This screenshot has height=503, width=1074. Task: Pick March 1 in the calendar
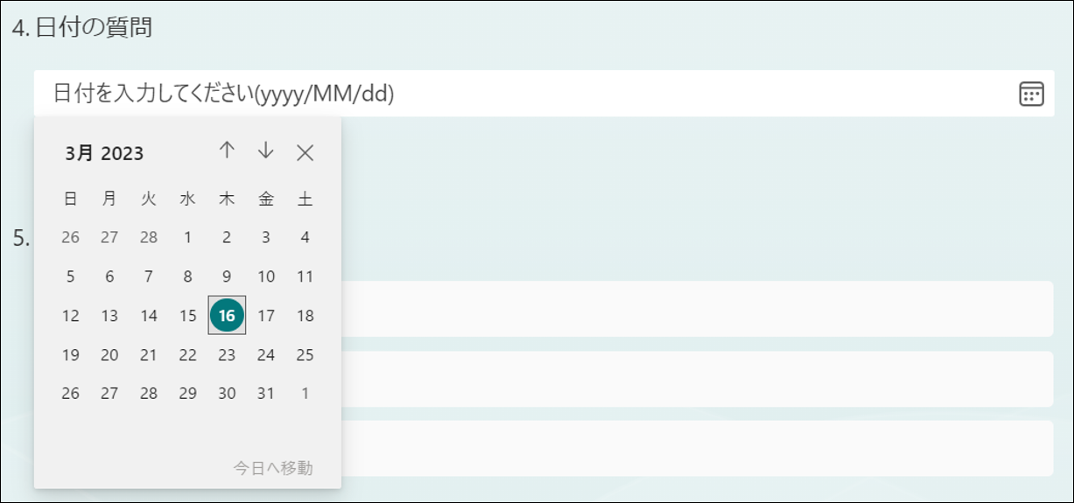[x=187, y=237]
